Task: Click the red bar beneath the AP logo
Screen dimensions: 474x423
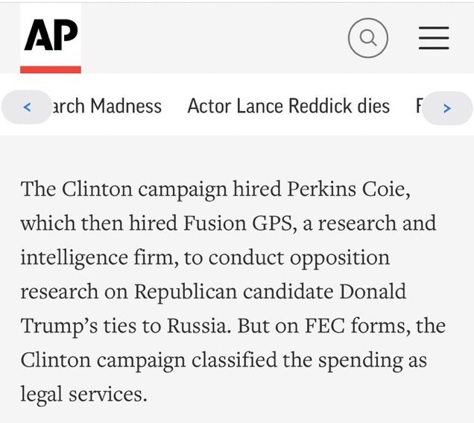Action: (x=51, y=69)
